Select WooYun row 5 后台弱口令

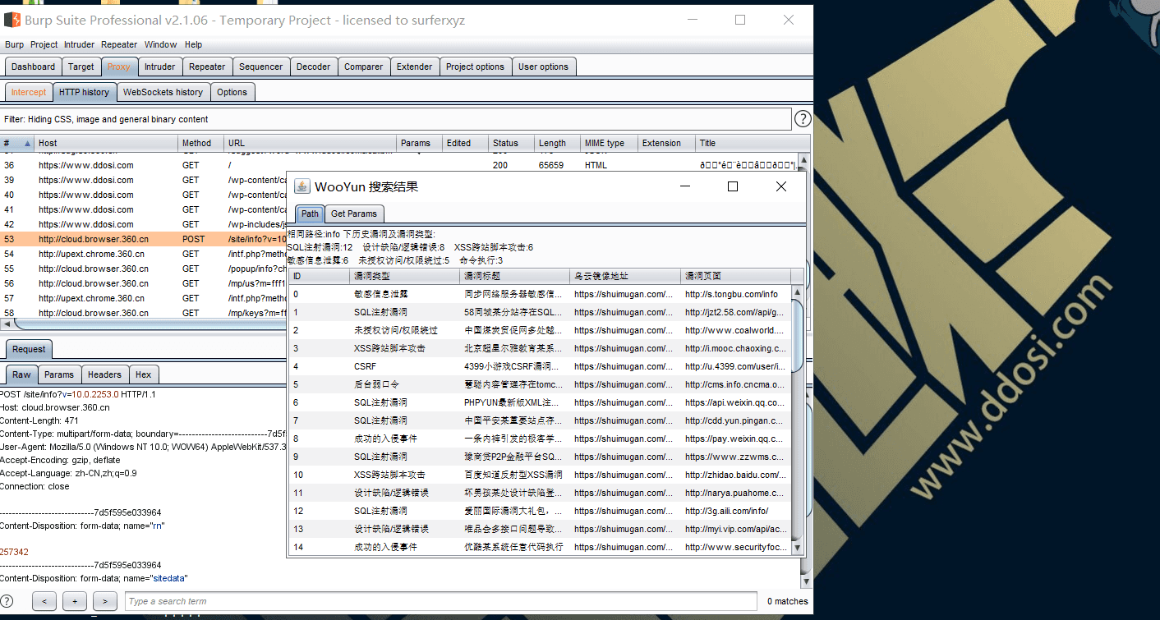pyautogui.click(x=540, y=384)
